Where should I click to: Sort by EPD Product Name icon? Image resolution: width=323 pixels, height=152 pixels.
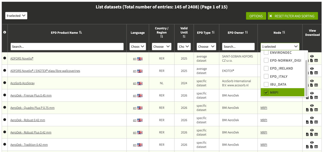(80, 33)
